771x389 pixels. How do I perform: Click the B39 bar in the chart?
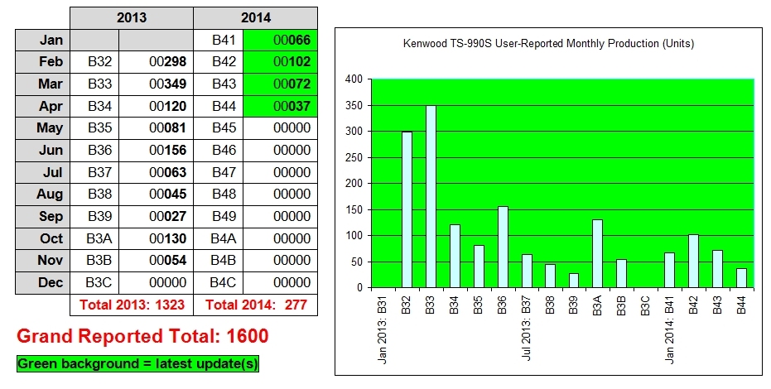[574, 281]
